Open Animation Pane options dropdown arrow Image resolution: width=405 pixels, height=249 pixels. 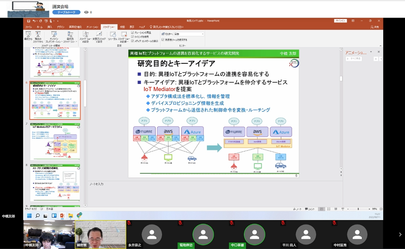[371, 52]
